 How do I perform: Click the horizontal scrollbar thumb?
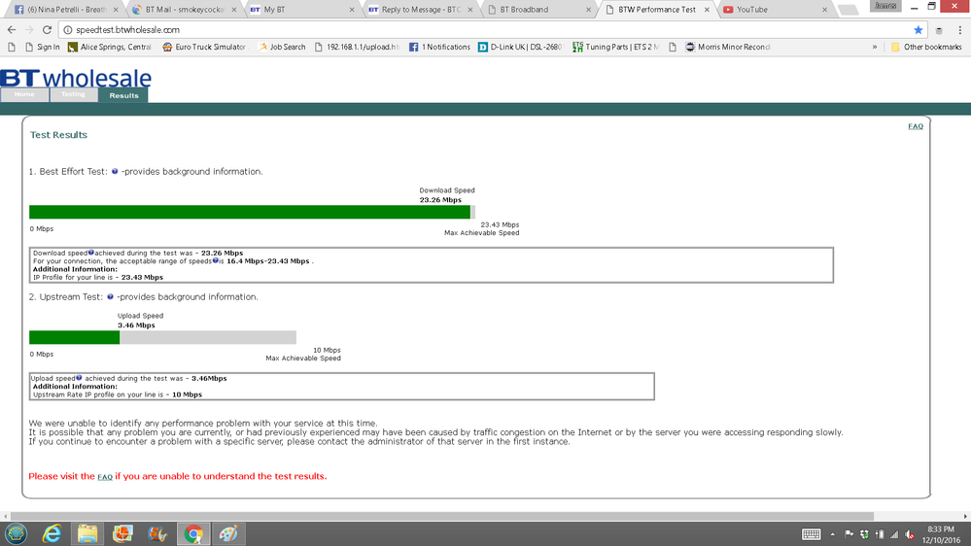442,516
